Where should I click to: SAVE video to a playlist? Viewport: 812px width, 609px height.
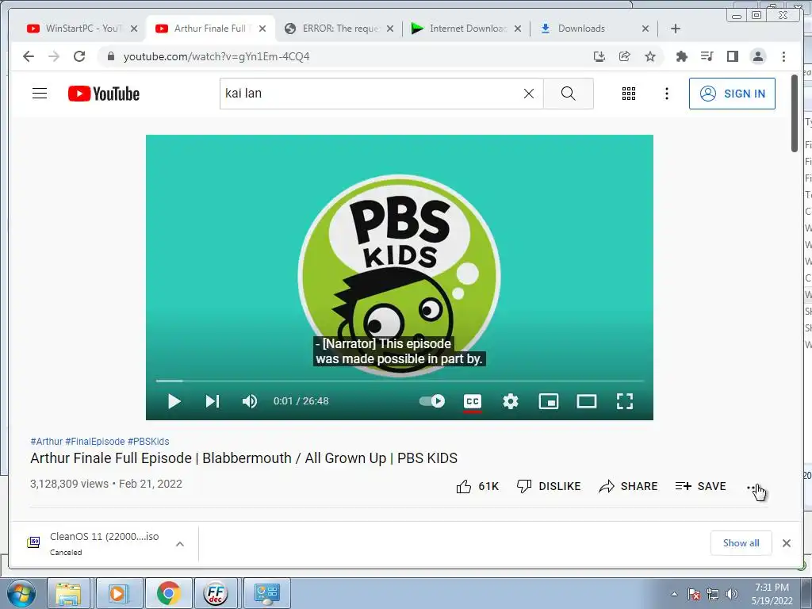click(701, 486)
